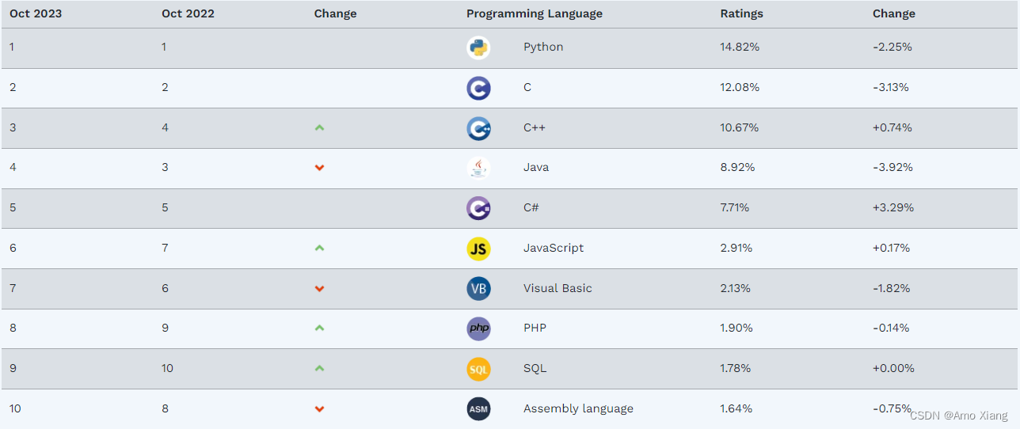Click the 14.82% rating for Python
This screenshot has width=1020, height=429.
point(740,47)
